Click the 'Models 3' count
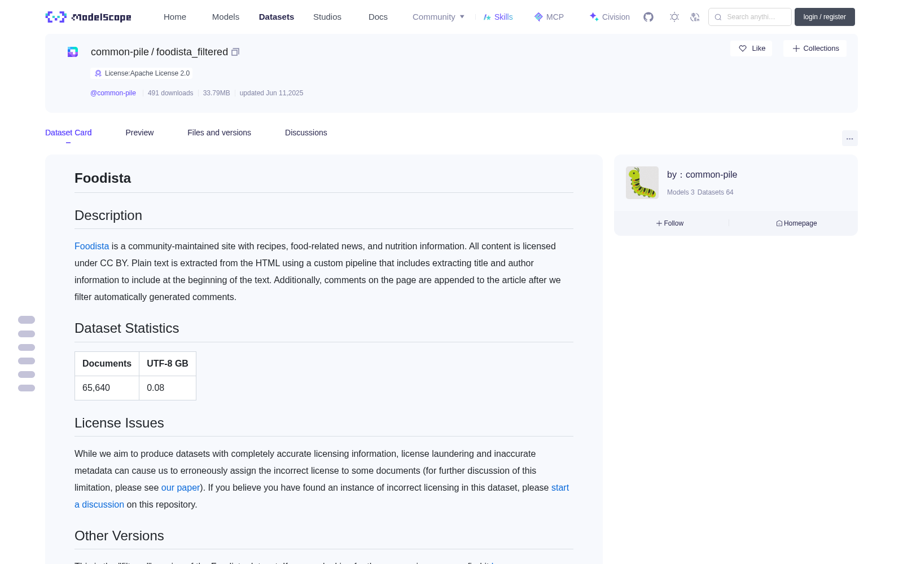 (681, 192)
